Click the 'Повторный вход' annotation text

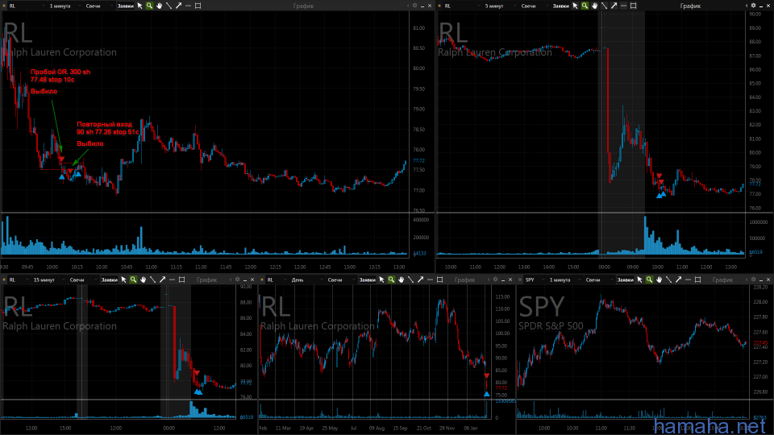click(104, 124)
